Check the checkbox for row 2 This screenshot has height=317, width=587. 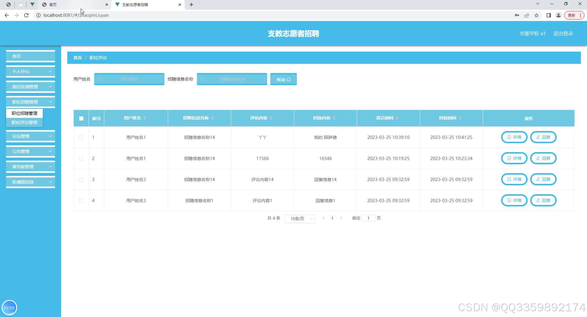coord(81,158)
